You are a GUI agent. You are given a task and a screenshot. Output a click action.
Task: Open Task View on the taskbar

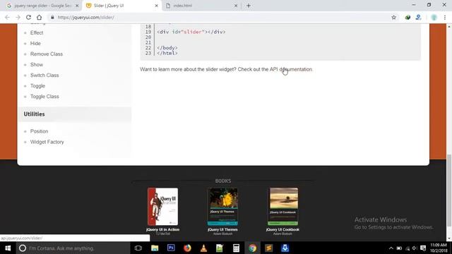(138, 248)
